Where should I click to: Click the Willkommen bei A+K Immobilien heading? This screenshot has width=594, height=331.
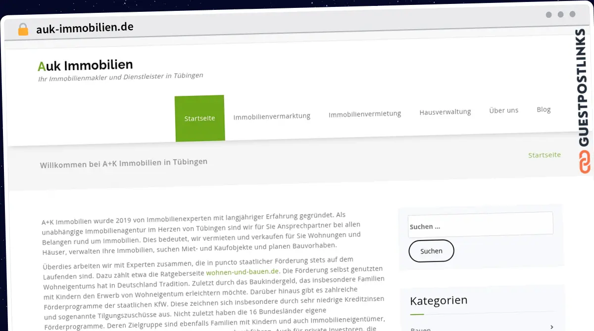click(x=124, y=163)
